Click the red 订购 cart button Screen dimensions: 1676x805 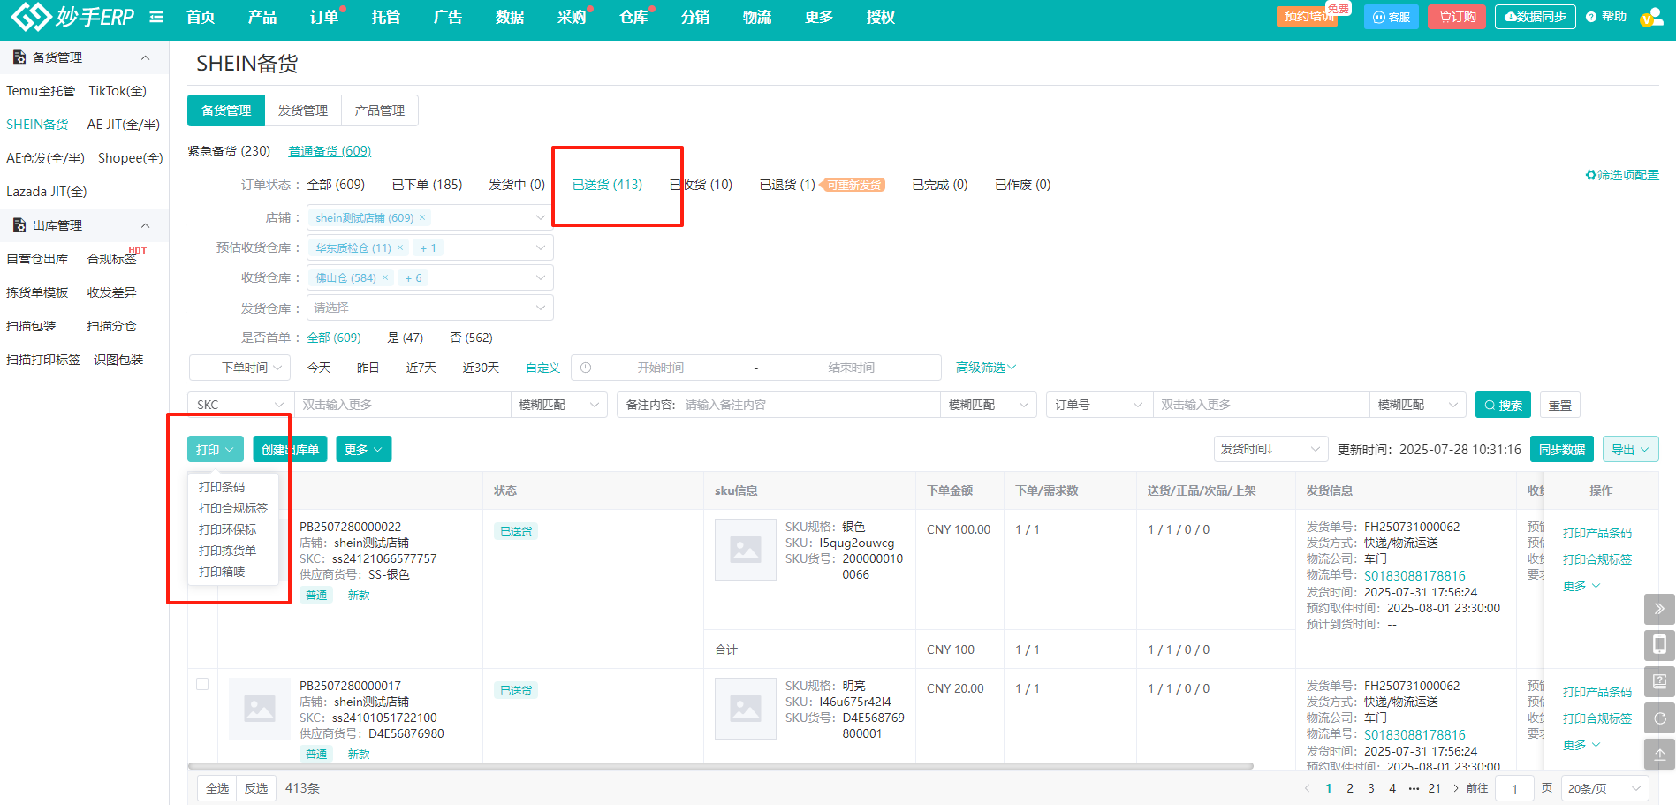click(1457, 17)
